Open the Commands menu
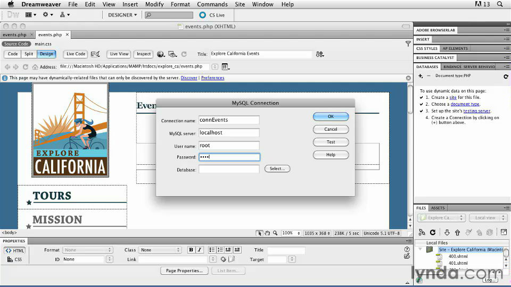511x287 pixels. pos(212,4)
